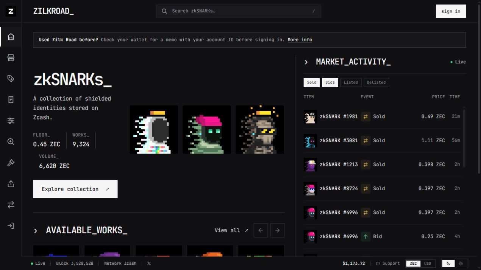Click the 1.11 ZEC price
Image resolution: width=481 pixels, height=270 pixels.
pyautogui.click(x=433, y=140)
